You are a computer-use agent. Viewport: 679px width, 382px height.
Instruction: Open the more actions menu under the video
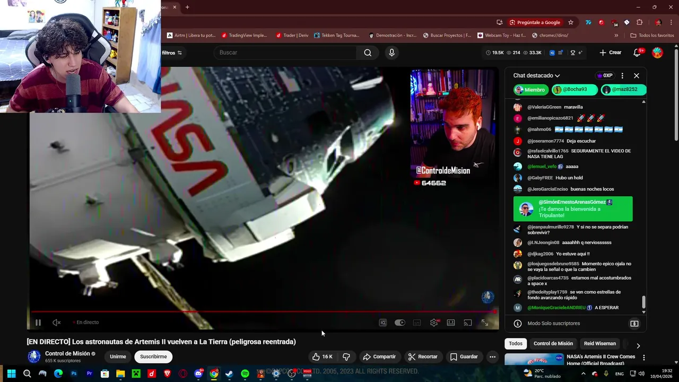[x=492, y=357]
